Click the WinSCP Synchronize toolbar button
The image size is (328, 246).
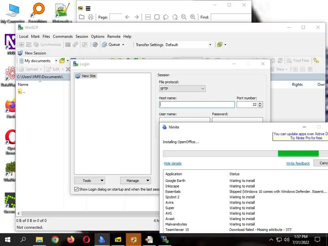tap(47, 45)
